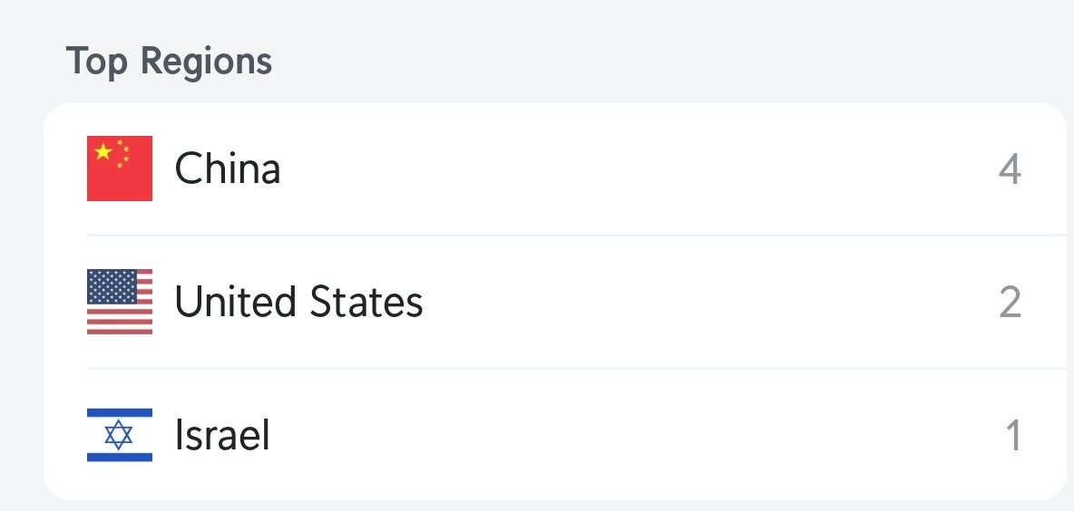Click the top blue stripe of Israel's flag
This screenshot has height=511, width=1074.
click(x=119, y=412)
